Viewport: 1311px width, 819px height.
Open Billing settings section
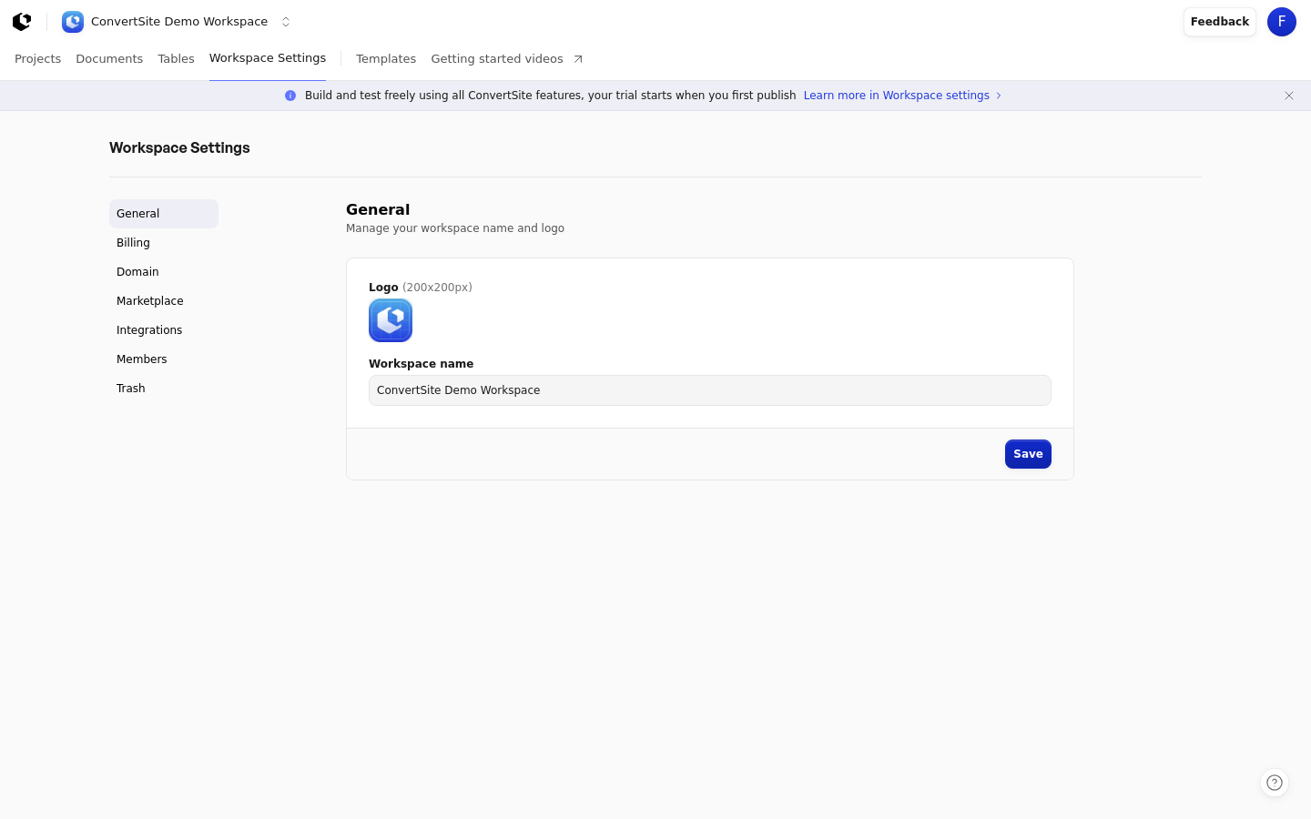164,243
